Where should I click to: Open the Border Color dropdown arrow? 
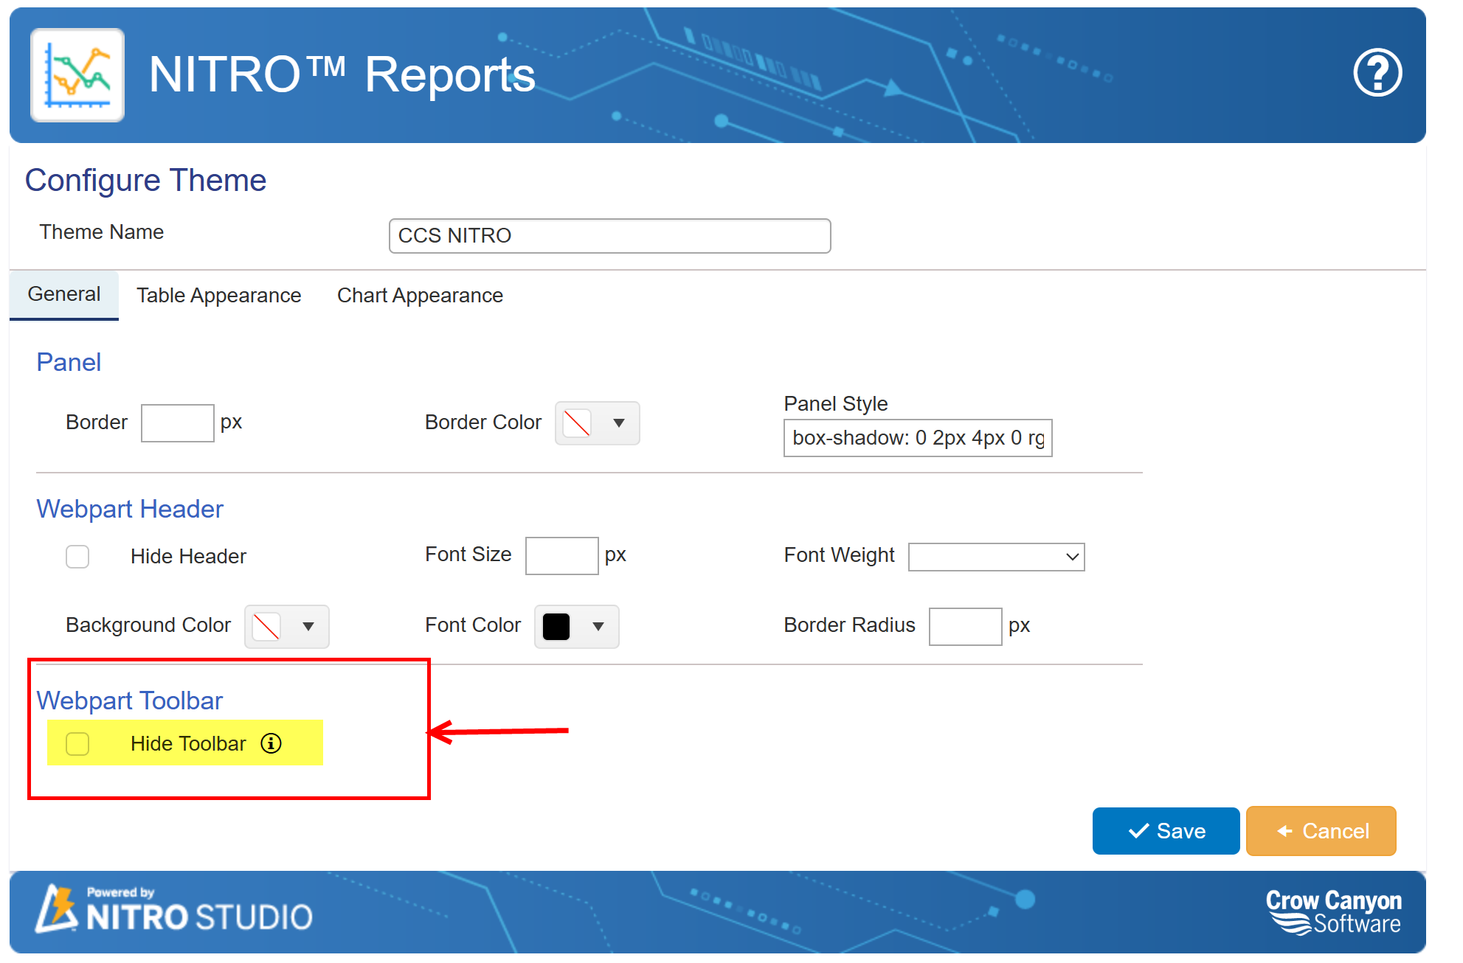pyautogui.click(x=618, y=423)
